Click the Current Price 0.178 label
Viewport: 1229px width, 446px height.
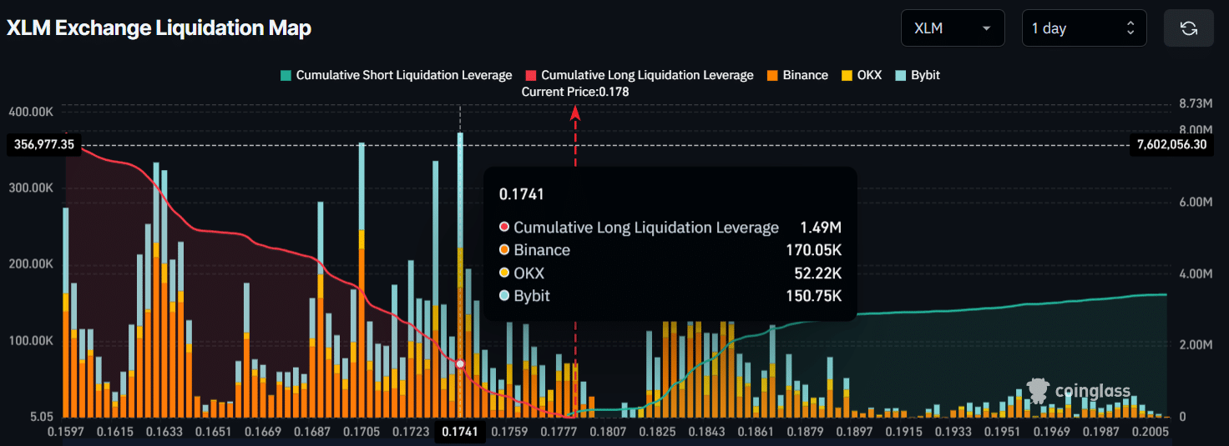(575, 92)
